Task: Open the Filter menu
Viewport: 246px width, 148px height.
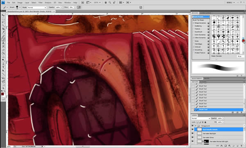Action: (x=41, y=2)
